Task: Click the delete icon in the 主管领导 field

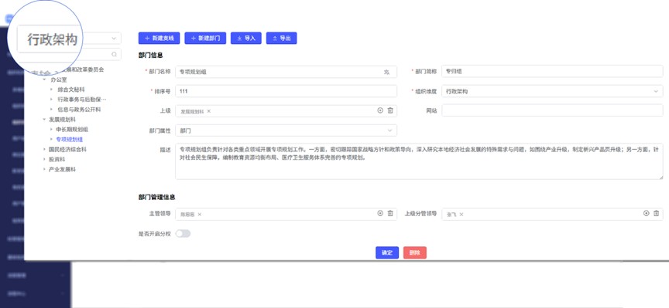Action: tap(390, 214)
